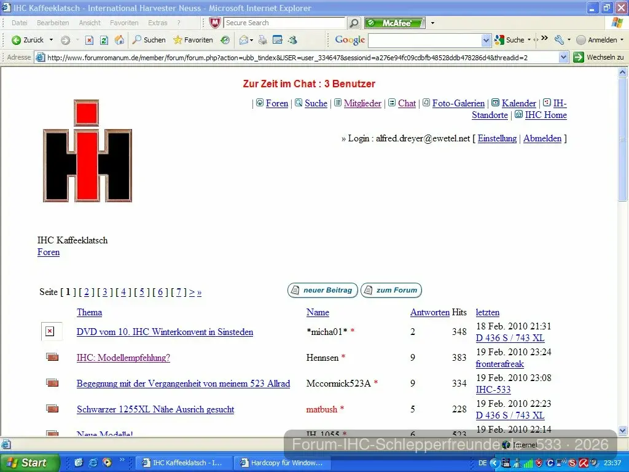Click the Google toolbar logo
The height and width of the screenshot is (472, 629).
(350, 40)
